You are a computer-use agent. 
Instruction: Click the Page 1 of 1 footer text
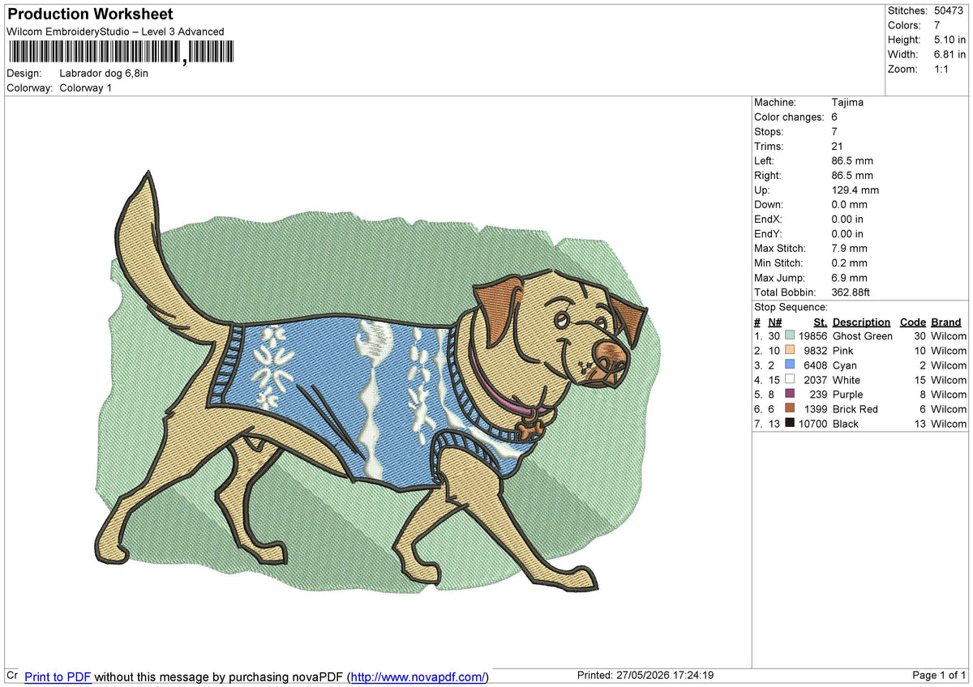click(939, 676)
